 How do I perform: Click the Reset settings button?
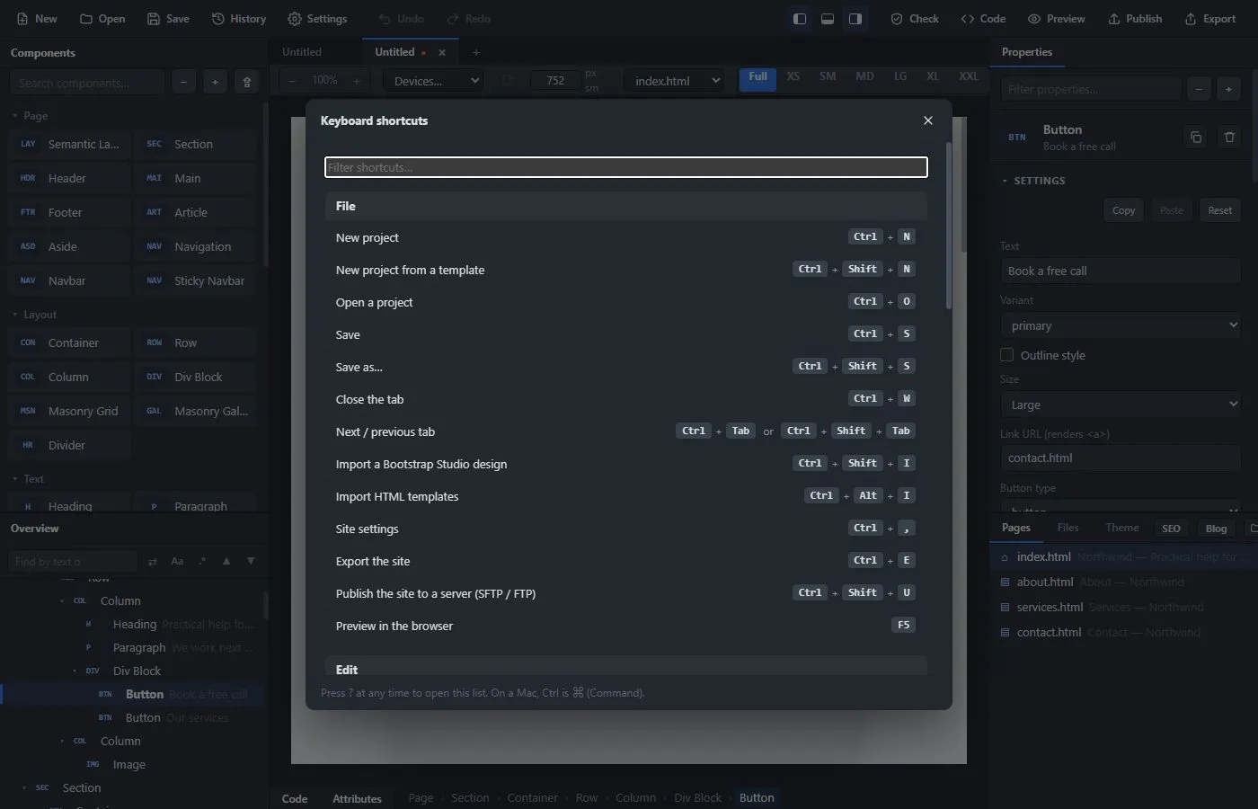click(1219, 210)
